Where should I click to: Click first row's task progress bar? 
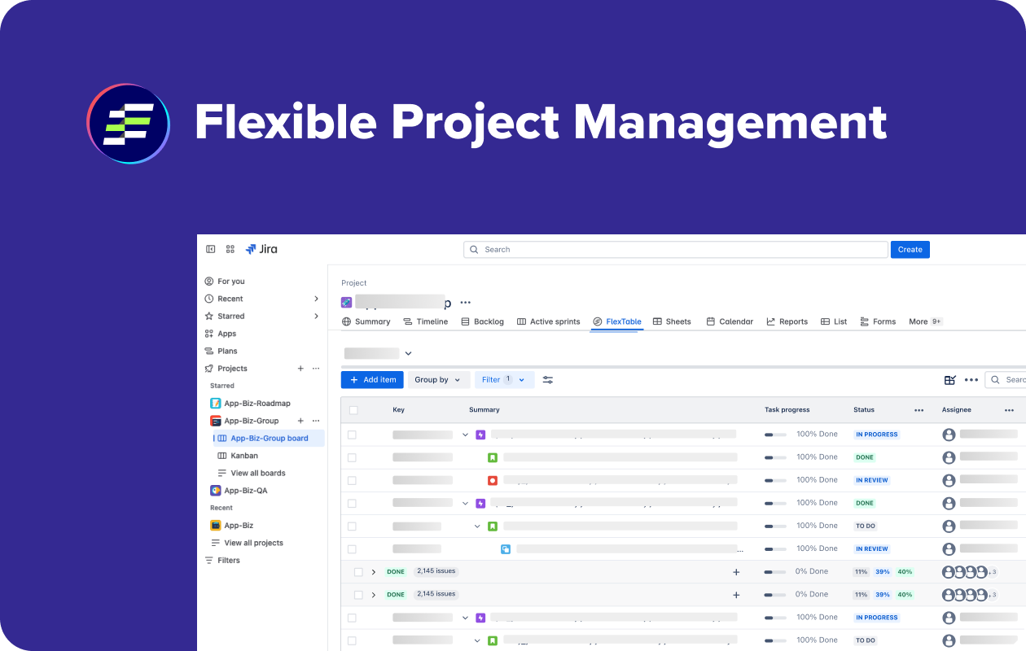tap(775, 435)
